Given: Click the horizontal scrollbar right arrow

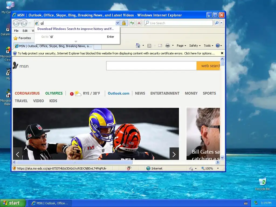Looking at the screenshot, I should tap(218, 162).
